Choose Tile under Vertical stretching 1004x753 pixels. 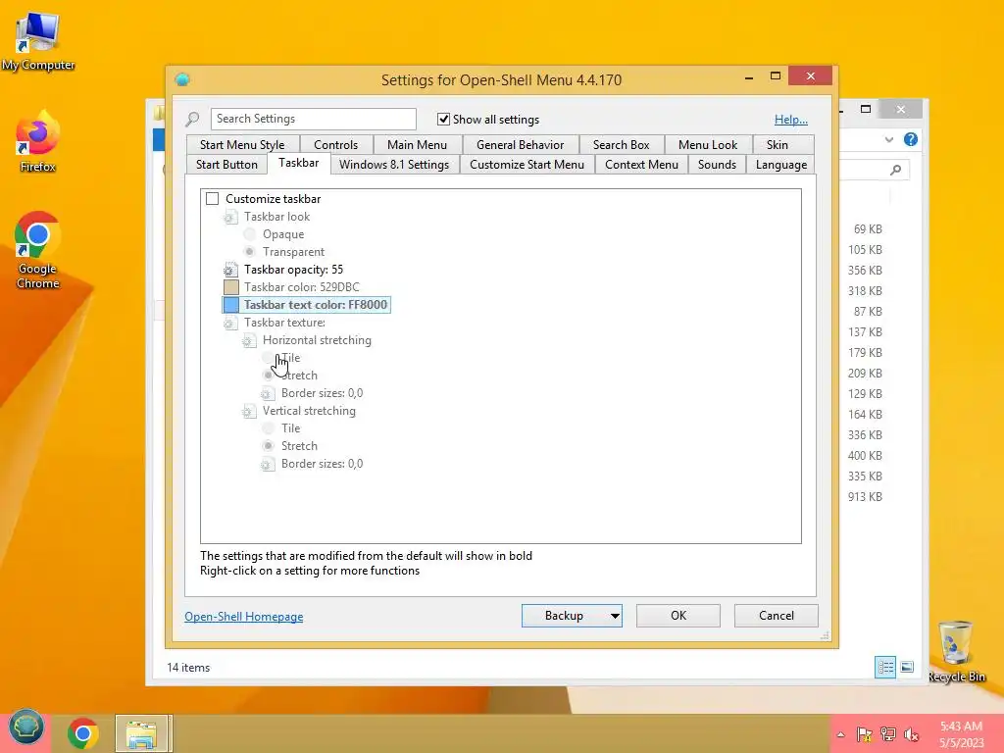click(x=269, y=428)
